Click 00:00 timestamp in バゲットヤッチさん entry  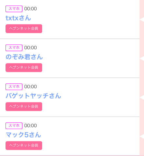[30, 87]
